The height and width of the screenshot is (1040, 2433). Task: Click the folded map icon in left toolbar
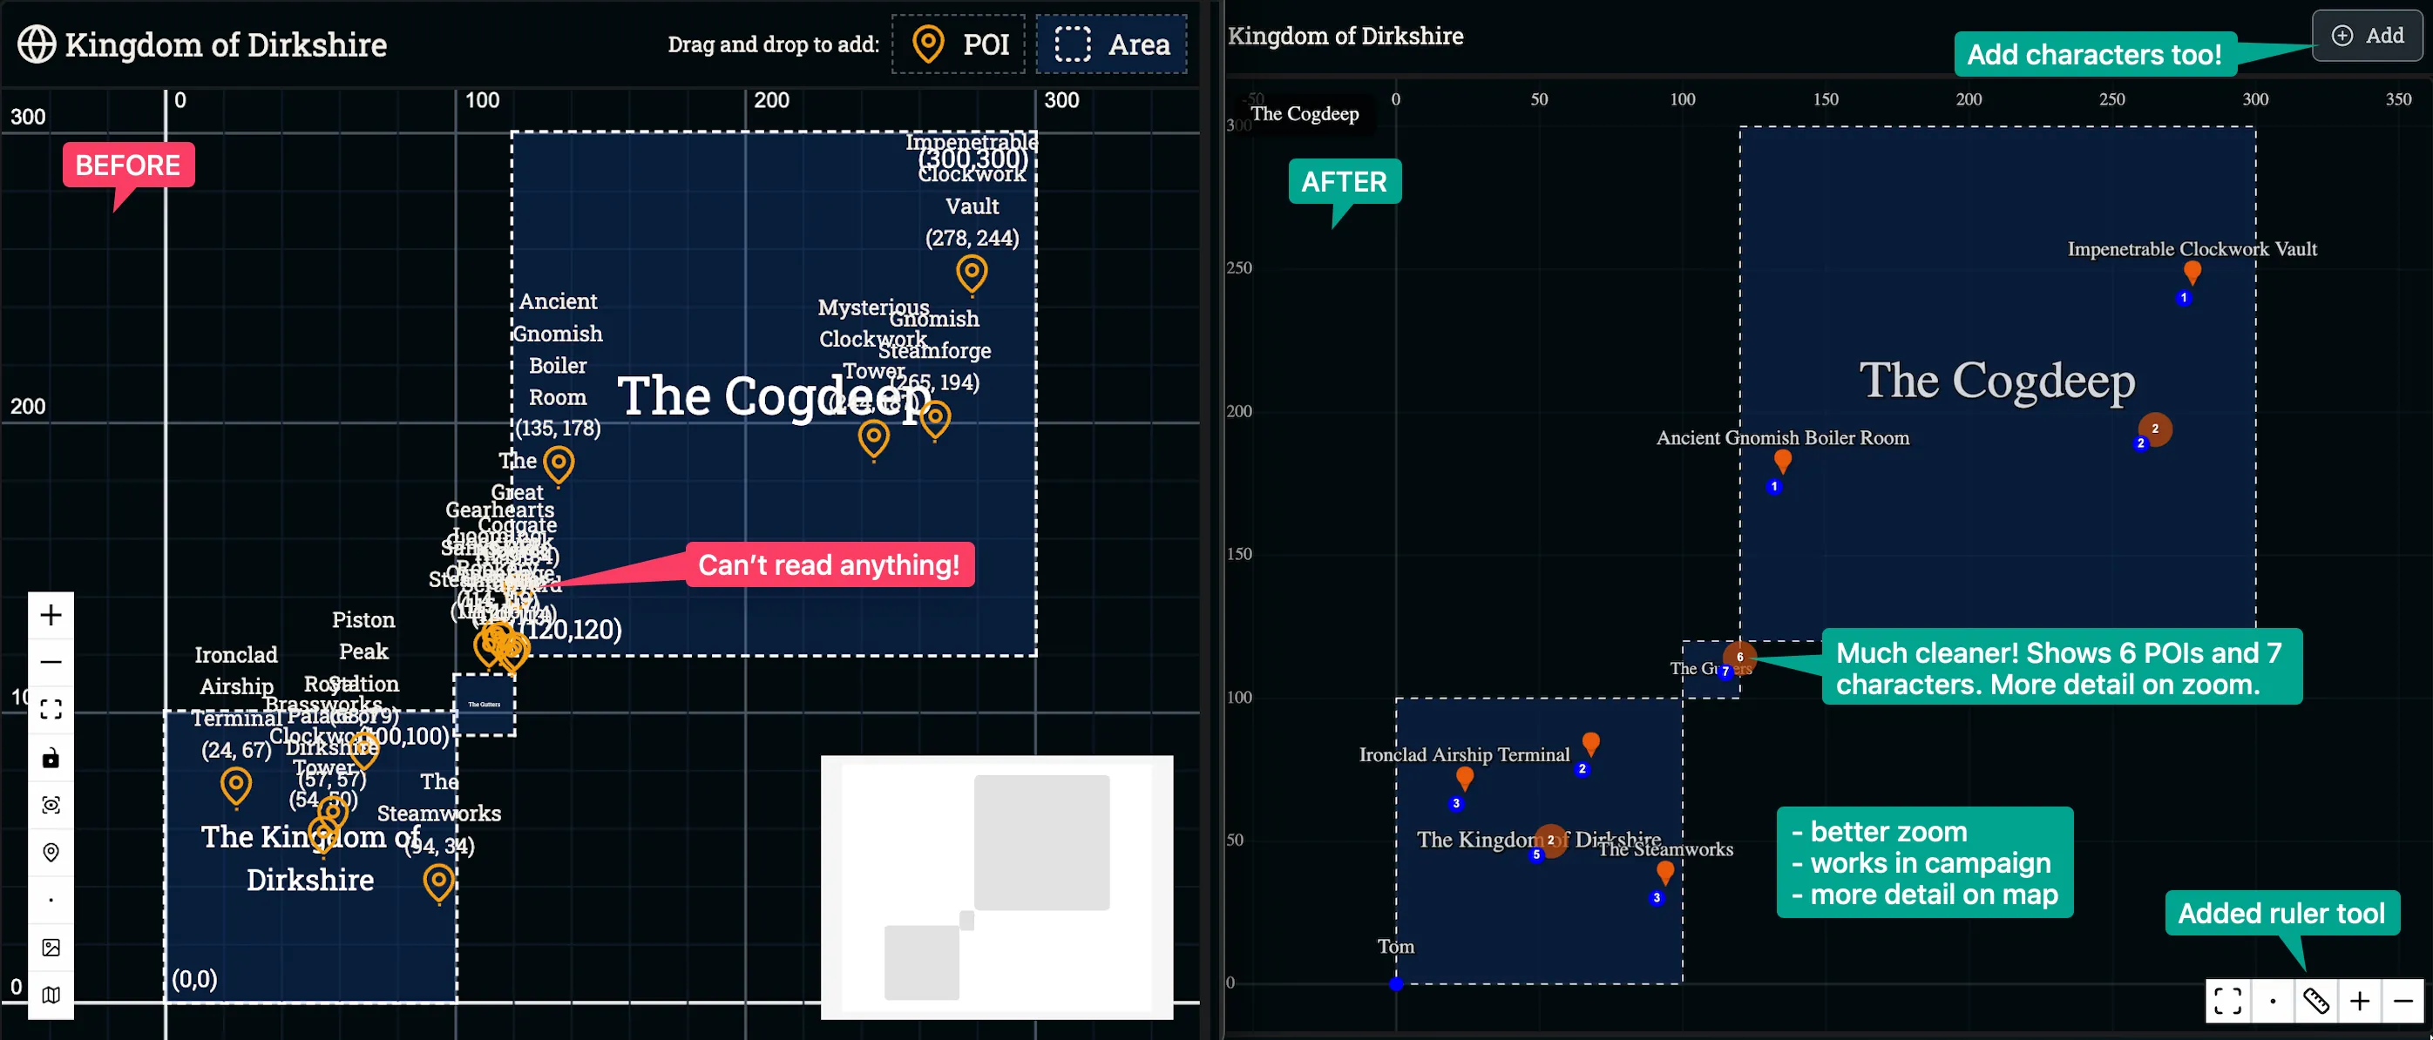tap(51, 995)
